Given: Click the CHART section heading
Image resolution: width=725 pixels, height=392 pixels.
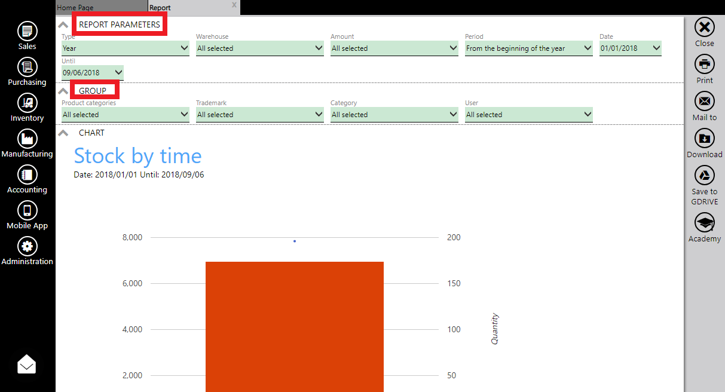Looking at the screenshot, I should [x=91, y=133].
